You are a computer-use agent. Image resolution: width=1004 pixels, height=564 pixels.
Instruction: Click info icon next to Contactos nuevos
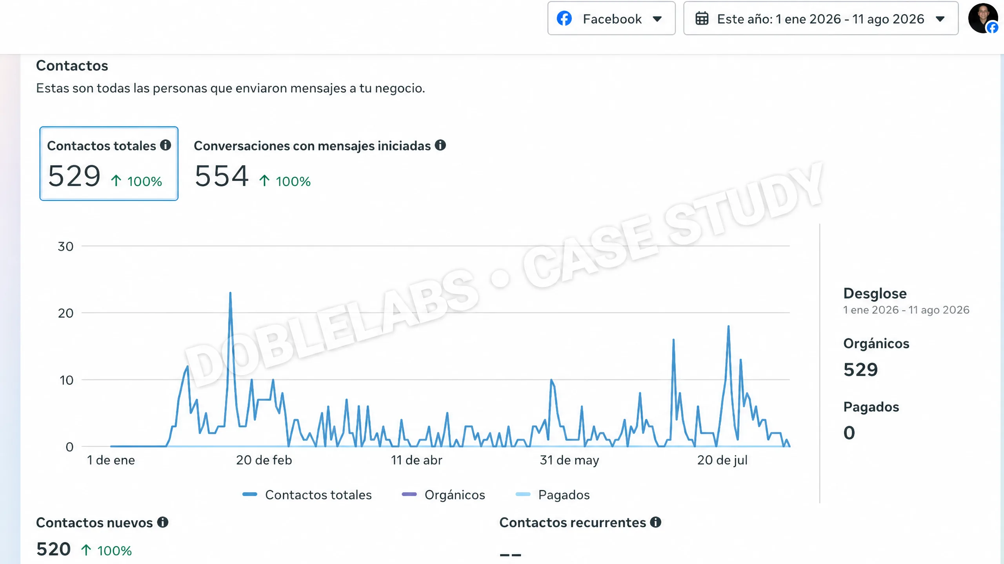(x=163, y=522)
